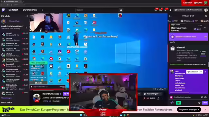Open chat settings gear icon
This screenshot has height=117, width=209.
click(199, 103)
